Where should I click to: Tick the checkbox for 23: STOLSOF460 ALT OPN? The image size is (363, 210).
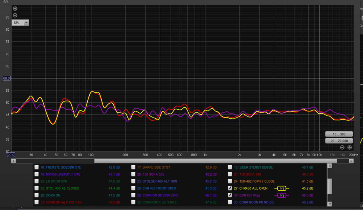coord(133,181)
